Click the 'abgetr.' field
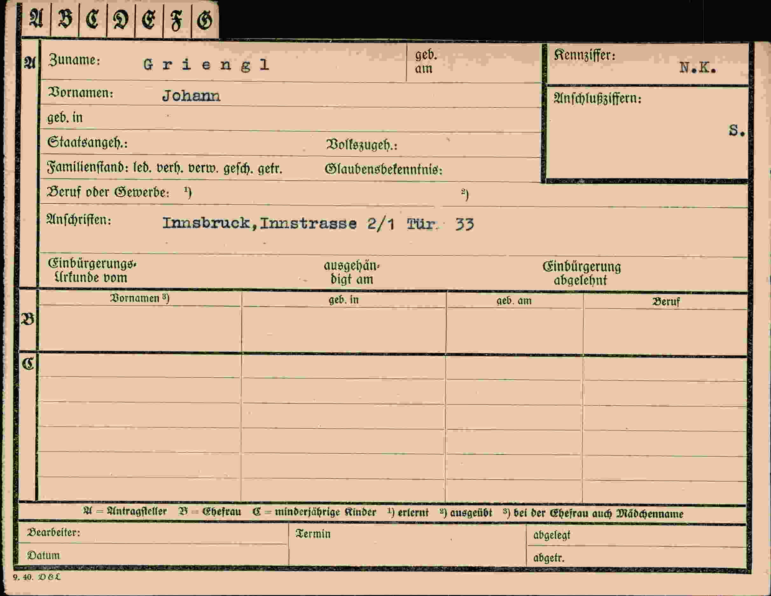Viewport: 771px width, 596px height. point(636,557)
